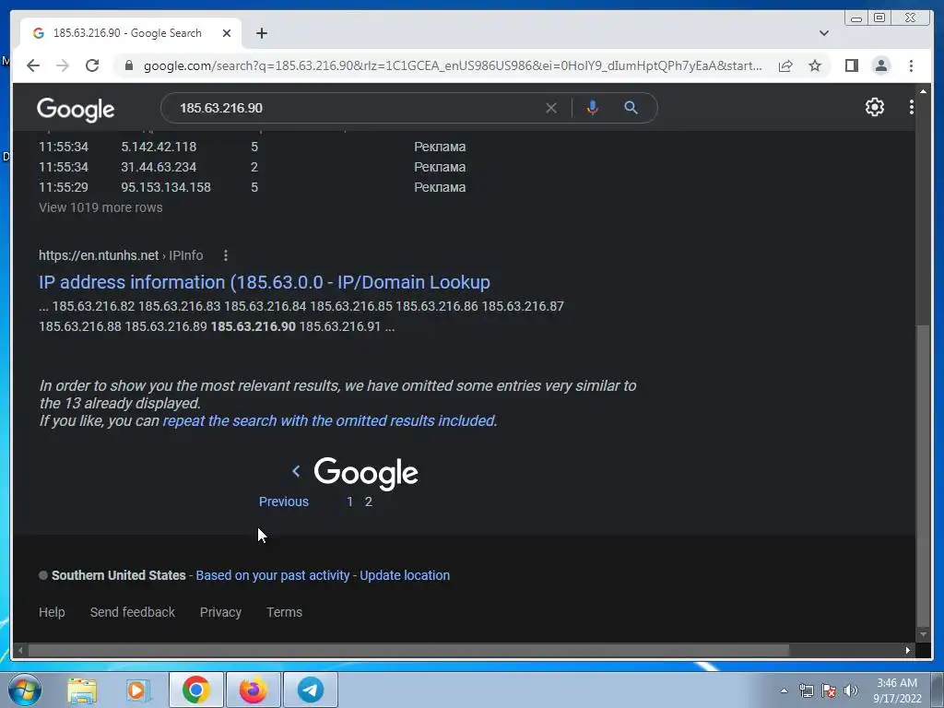Image resolution: width=944 pixels, height=708 pixels.
Task: Start voice search with the microphone icon
Action: pyautogui.click(x=593, y=108)
